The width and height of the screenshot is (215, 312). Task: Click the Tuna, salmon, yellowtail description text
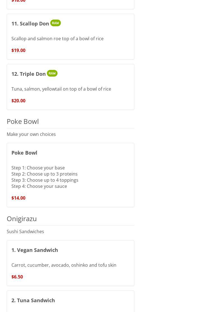[61, 89]
